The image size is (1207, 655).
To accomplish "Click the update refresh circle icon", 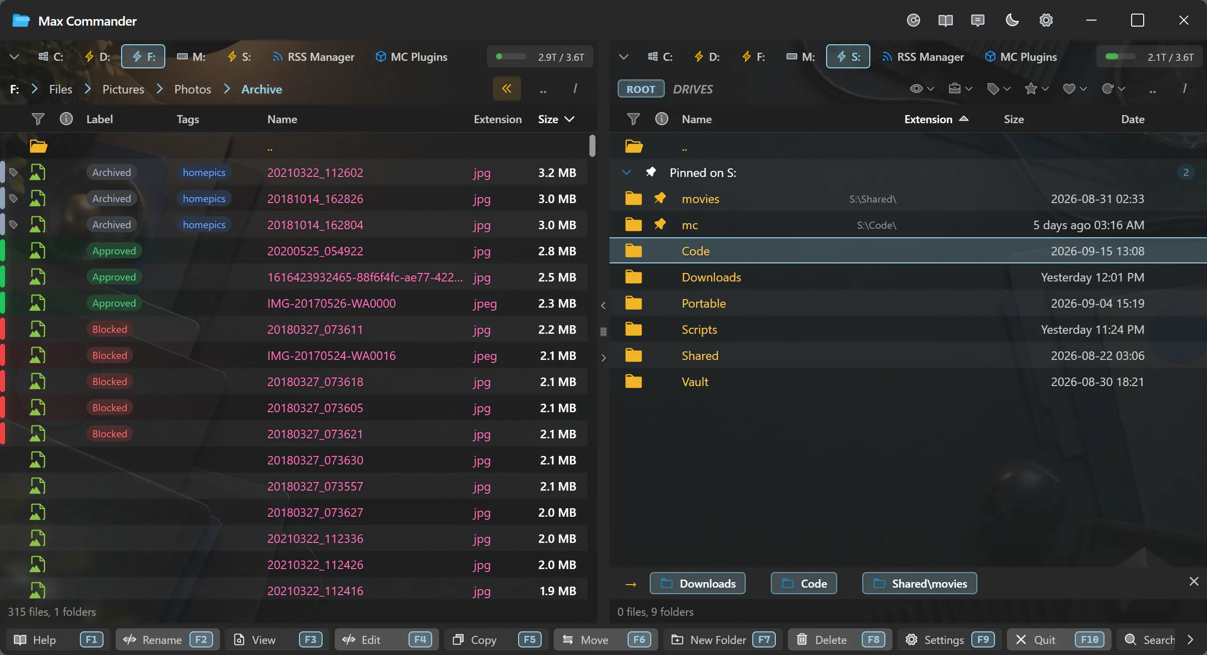I will tap(914, 21).
